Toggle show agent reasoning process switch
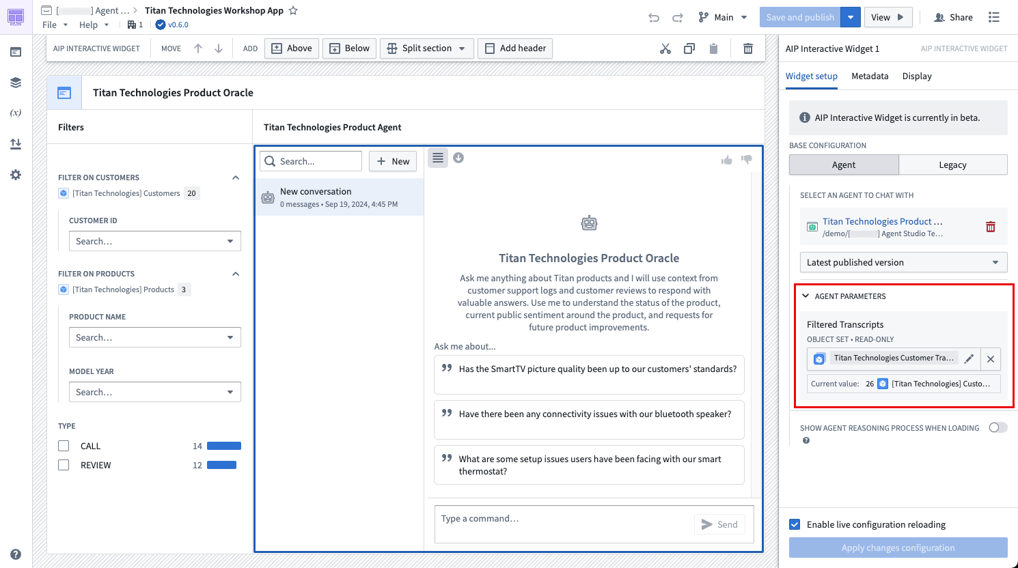 coord(998,427)
